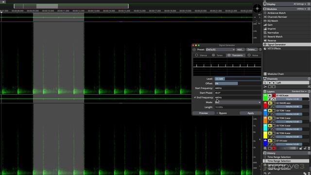
Task: Toggle visibility of 05 TOM 3.wav layer
Action: [270, 126]
